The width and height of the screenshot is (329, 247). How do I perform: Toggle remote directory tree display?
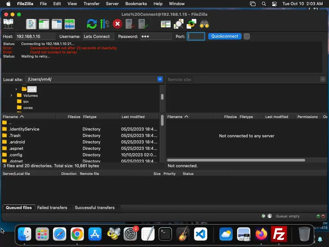point(57,24)
